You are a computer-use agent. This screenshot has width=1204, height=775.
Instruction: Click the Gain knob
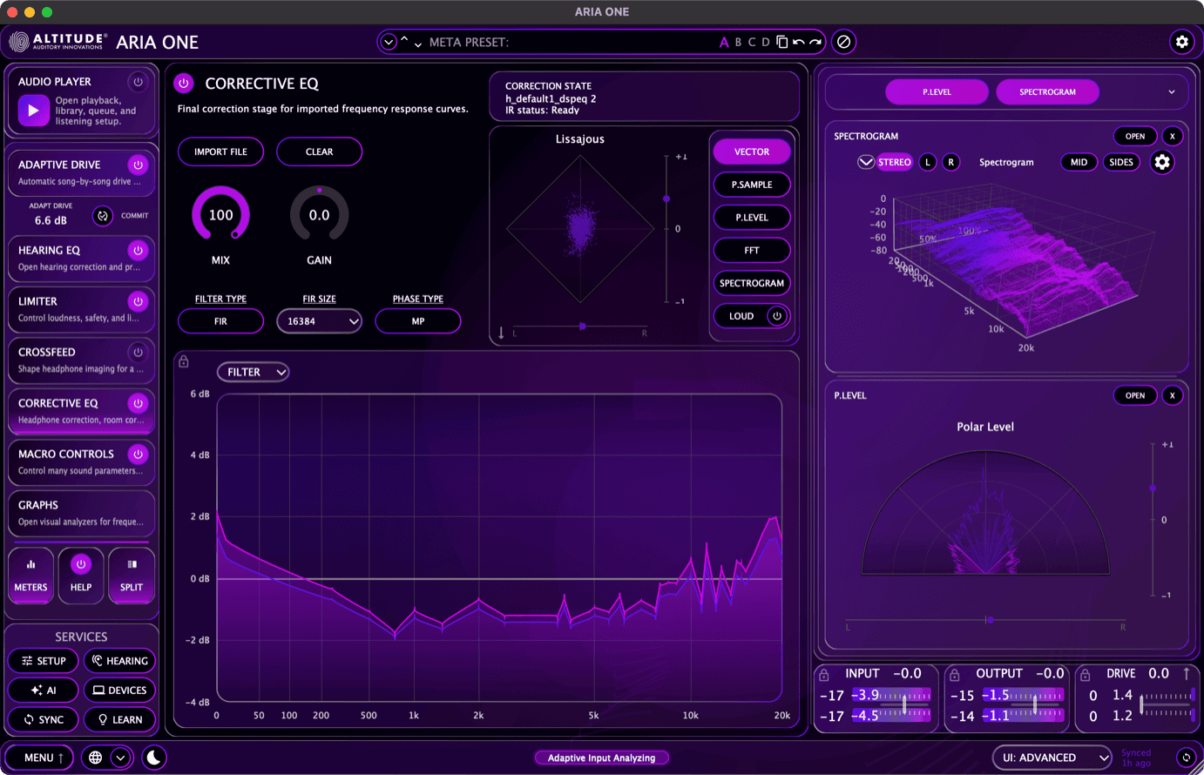[x=320, y=215]
